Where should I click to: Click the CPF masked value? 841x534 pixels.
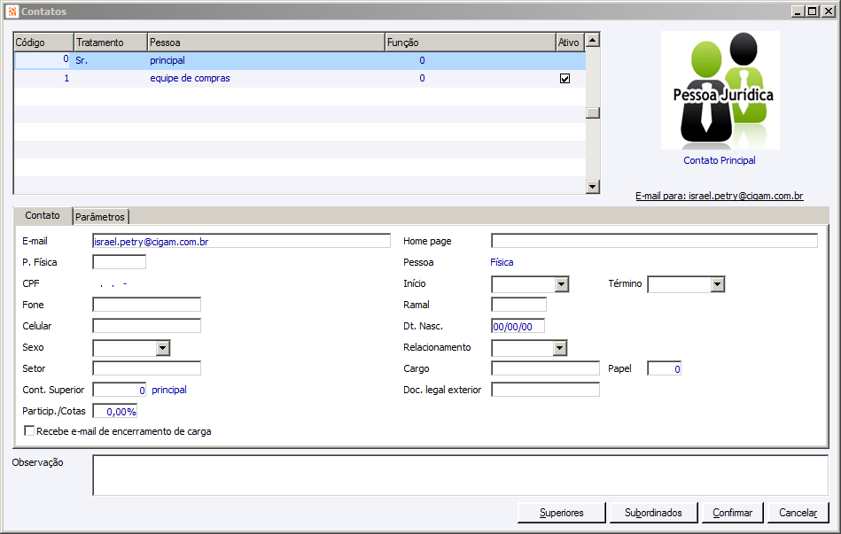point(113,283)
